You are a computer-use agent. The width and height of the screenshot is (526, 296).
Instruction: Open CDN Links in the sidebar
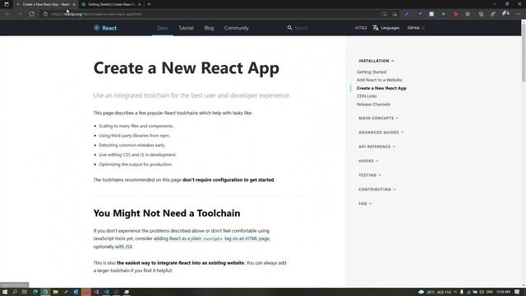[x=367, y=96]
